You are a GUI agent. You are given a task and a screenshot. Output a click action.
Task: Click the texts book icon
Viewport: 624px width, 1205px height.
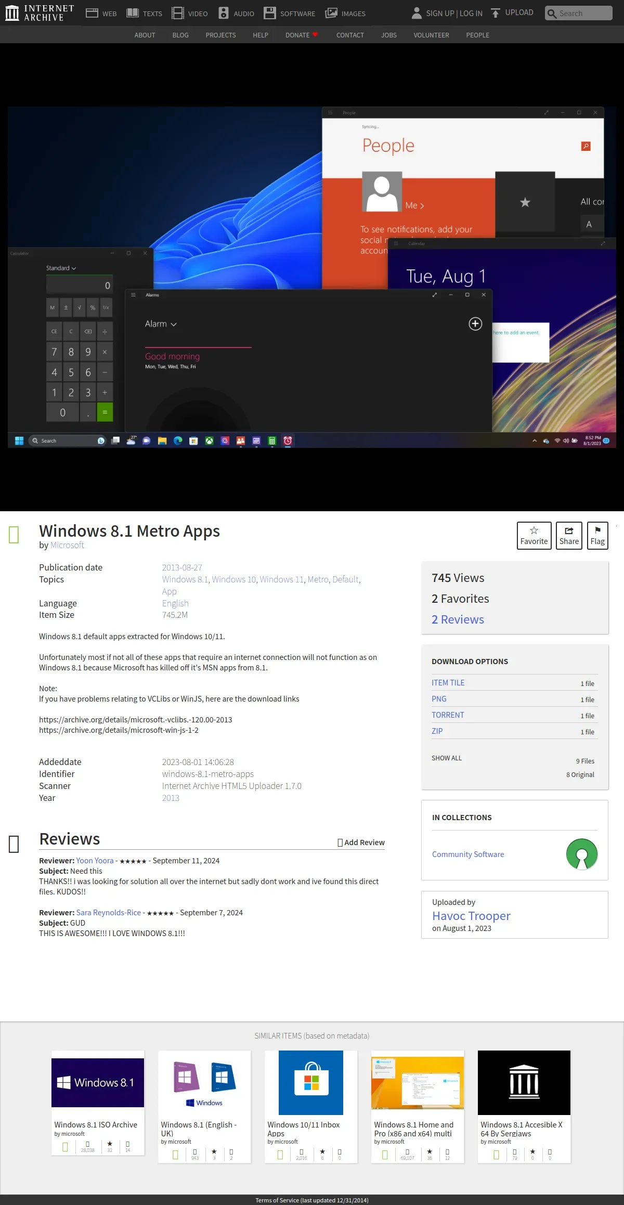[133, 13]
